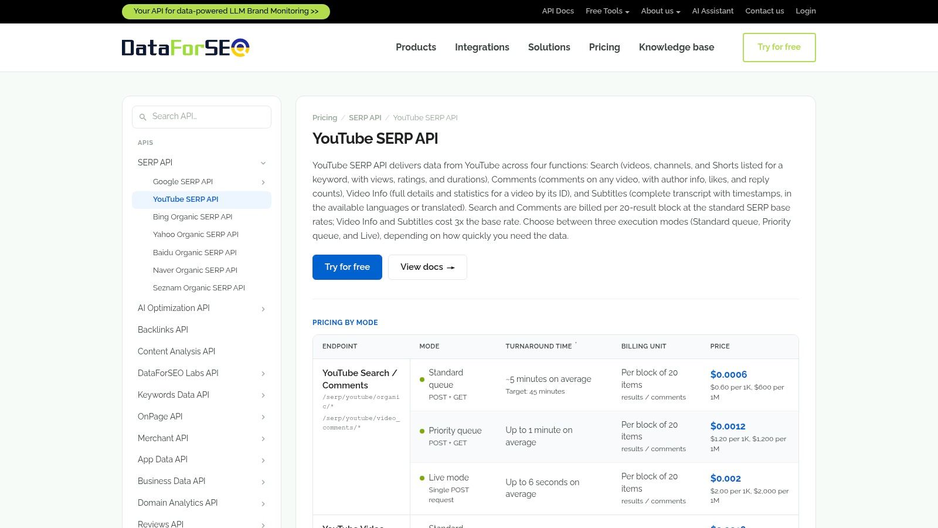Open the Free Tools dropdown
Viewport: 938px width, 528px height.
(x=607, y=11)
